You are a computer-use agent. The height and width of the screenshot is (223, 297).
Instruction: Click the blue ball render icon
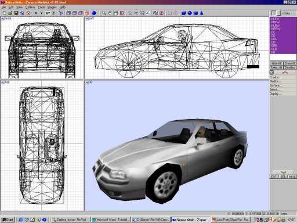[94, 13]
